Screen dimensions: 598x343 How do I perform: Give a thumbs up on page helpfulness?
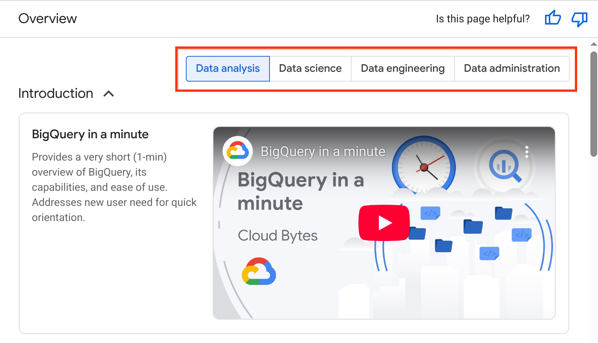pyautogui.click(x=553, y=18)
